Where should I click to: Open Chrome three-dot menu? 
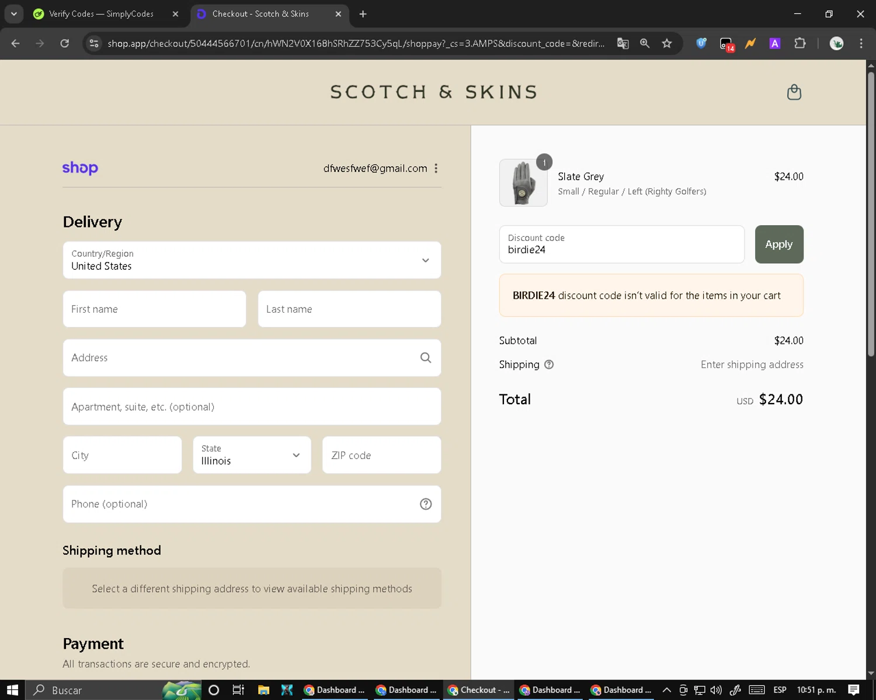(861, 43)
